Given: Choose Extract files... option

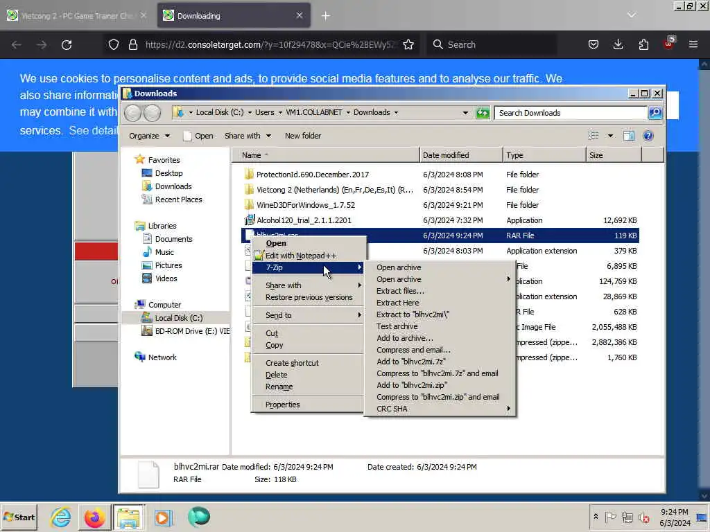Looking at the screenshot, I should 440,291.
